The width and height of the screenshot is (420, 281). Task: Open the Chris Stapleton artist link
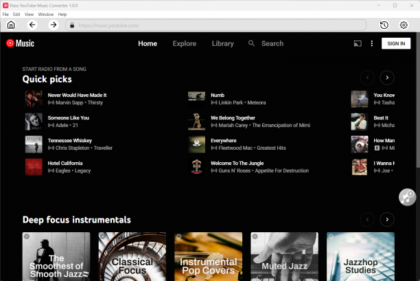pyautogui.click(x=72, y=148)
